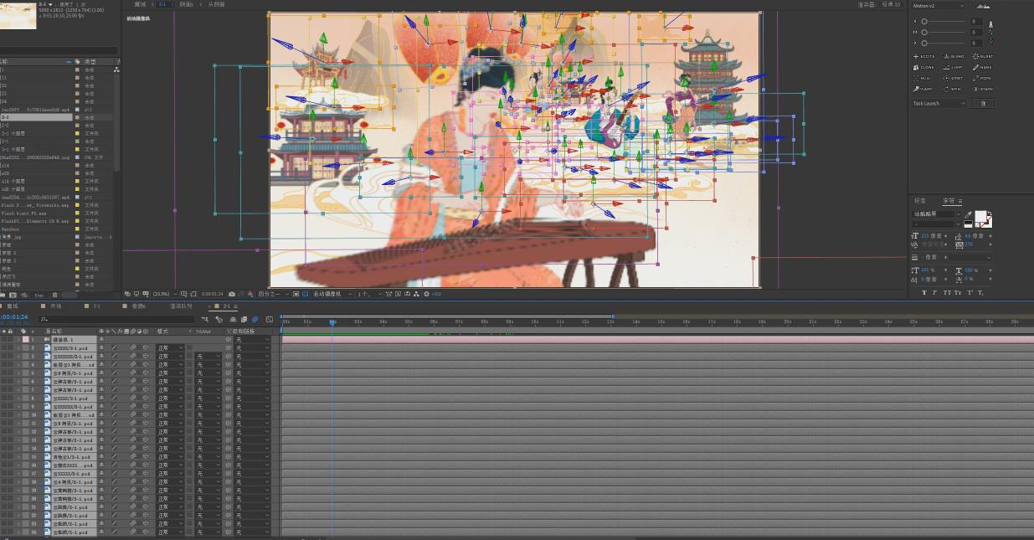
Task: Open blend mode dropdown for layer 3
Action: (169, 357)
